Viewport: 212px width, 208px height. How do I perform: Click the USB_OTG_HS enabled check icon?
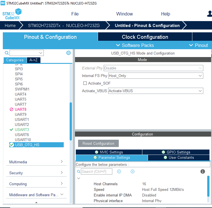coord(12,145)
